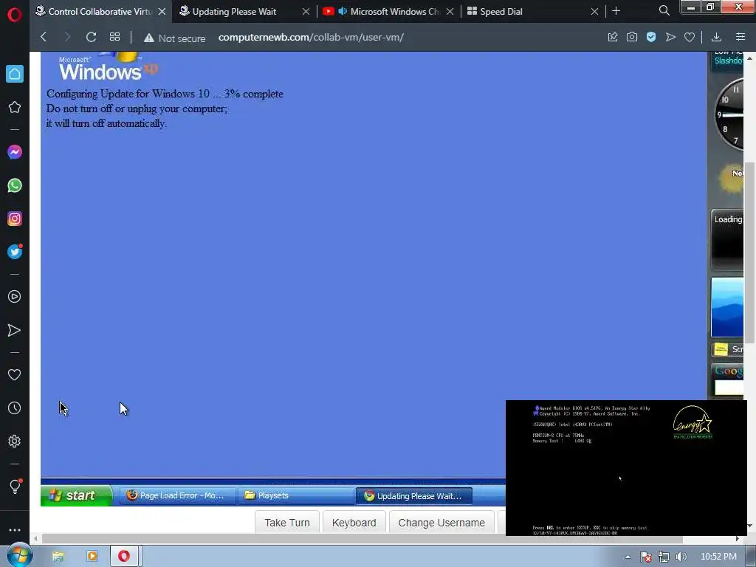
Task: Open network tray icon
Action: pos(664,557)
